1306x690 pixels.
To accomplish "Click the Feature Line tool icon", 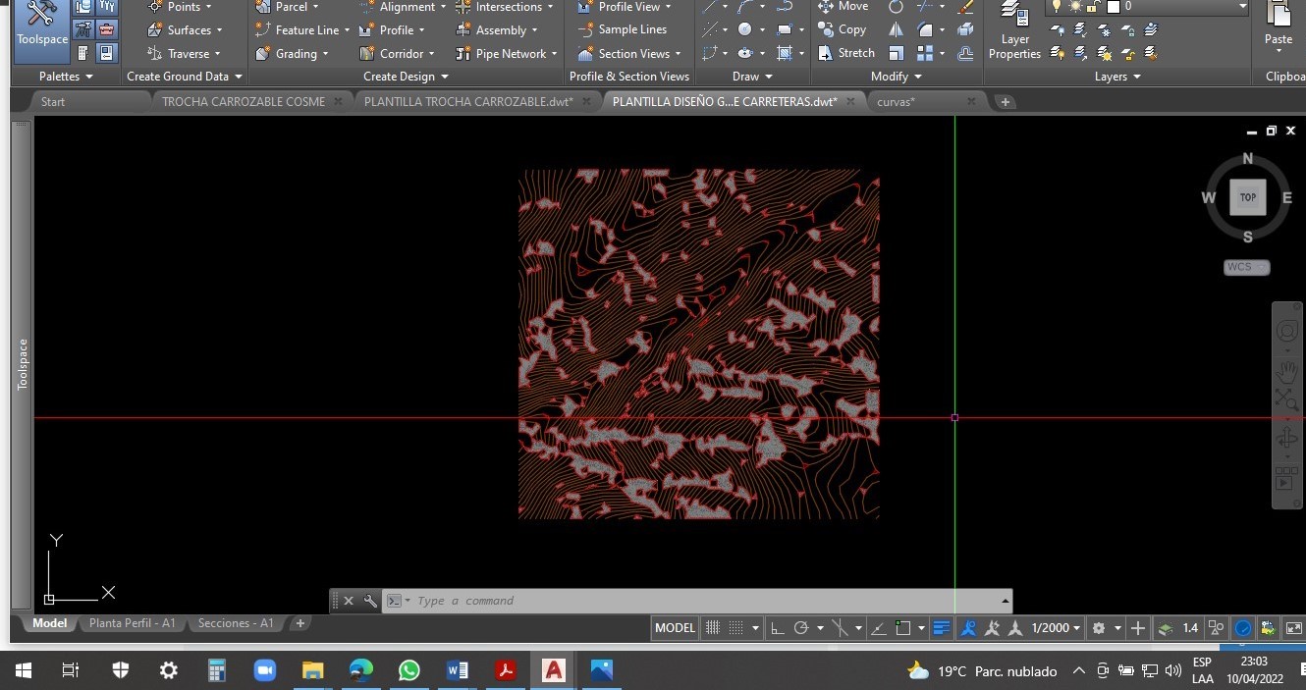I will (262, 29).
